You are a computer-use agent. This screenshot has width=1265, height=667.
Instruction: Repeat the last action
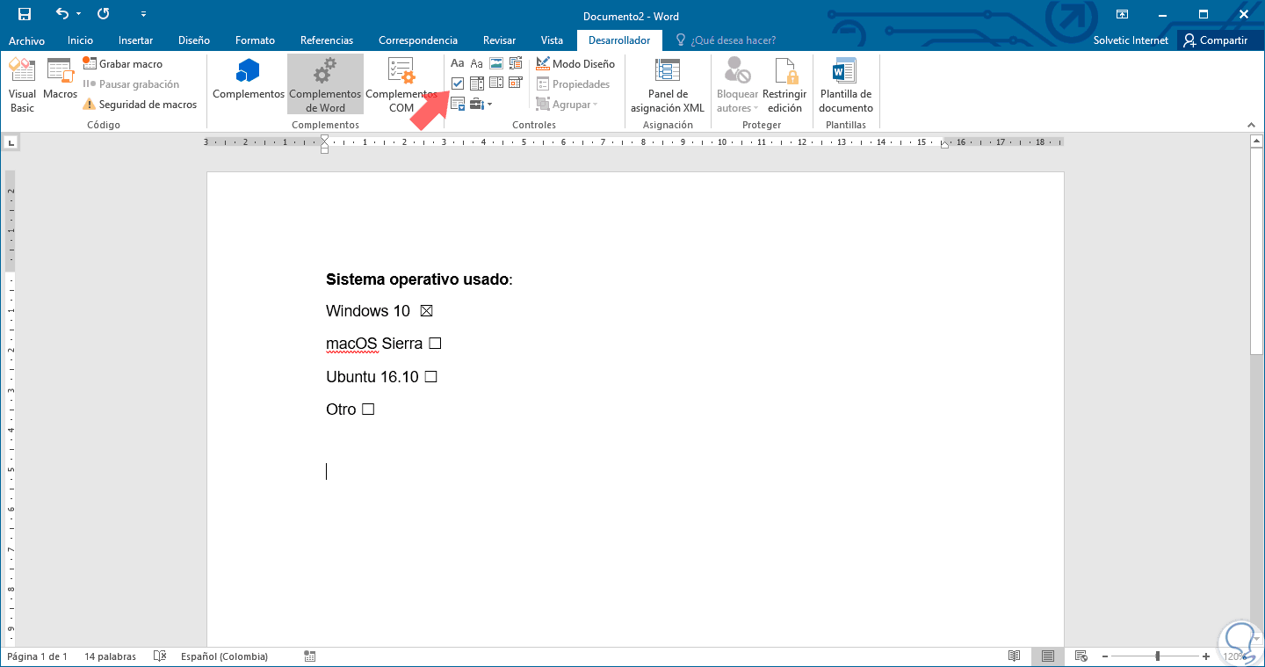(104, 14)
